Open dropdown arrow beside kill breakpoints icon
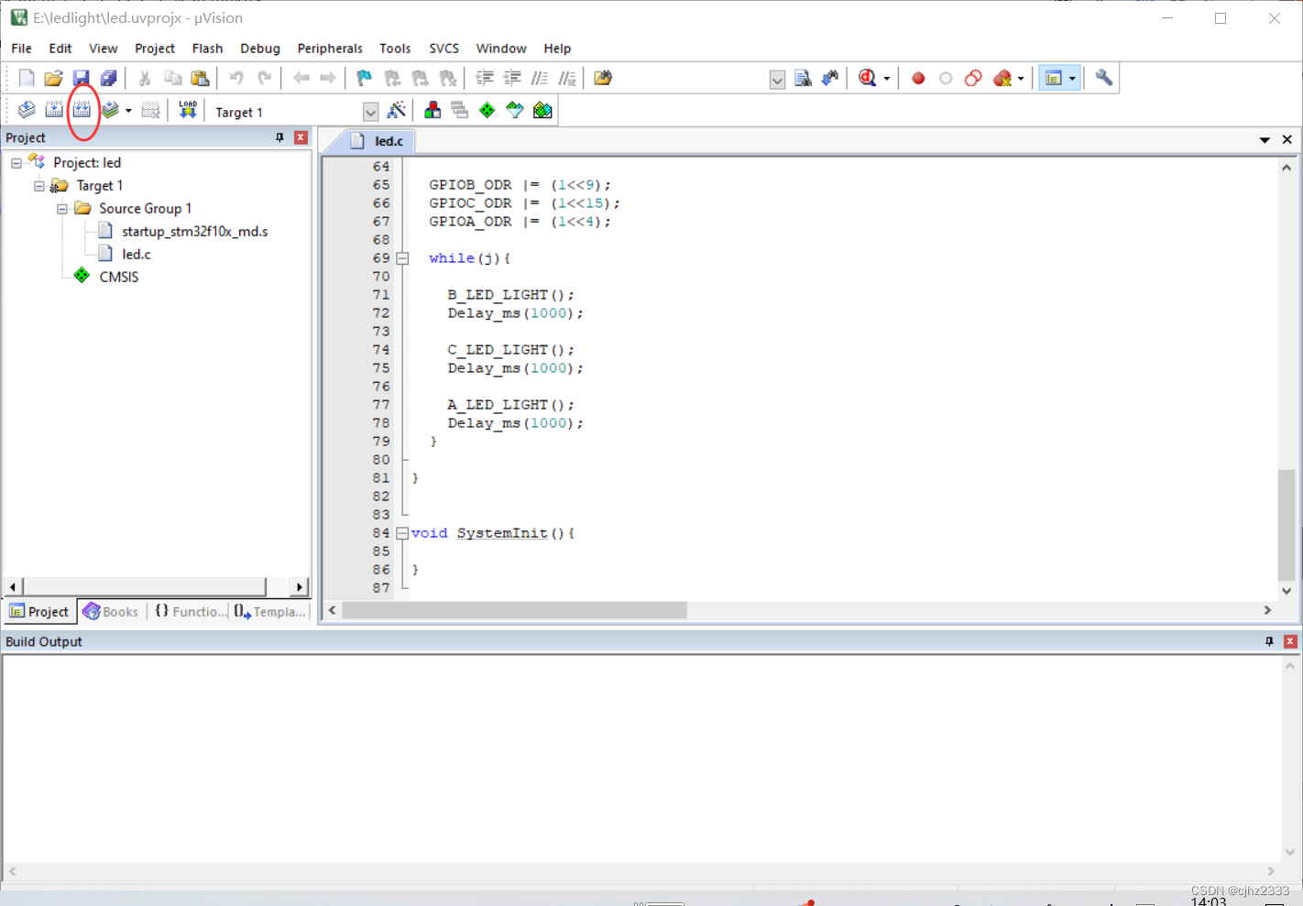Image resolution: width=1303 pixels, height=906 pixels. pos(1021,79)
